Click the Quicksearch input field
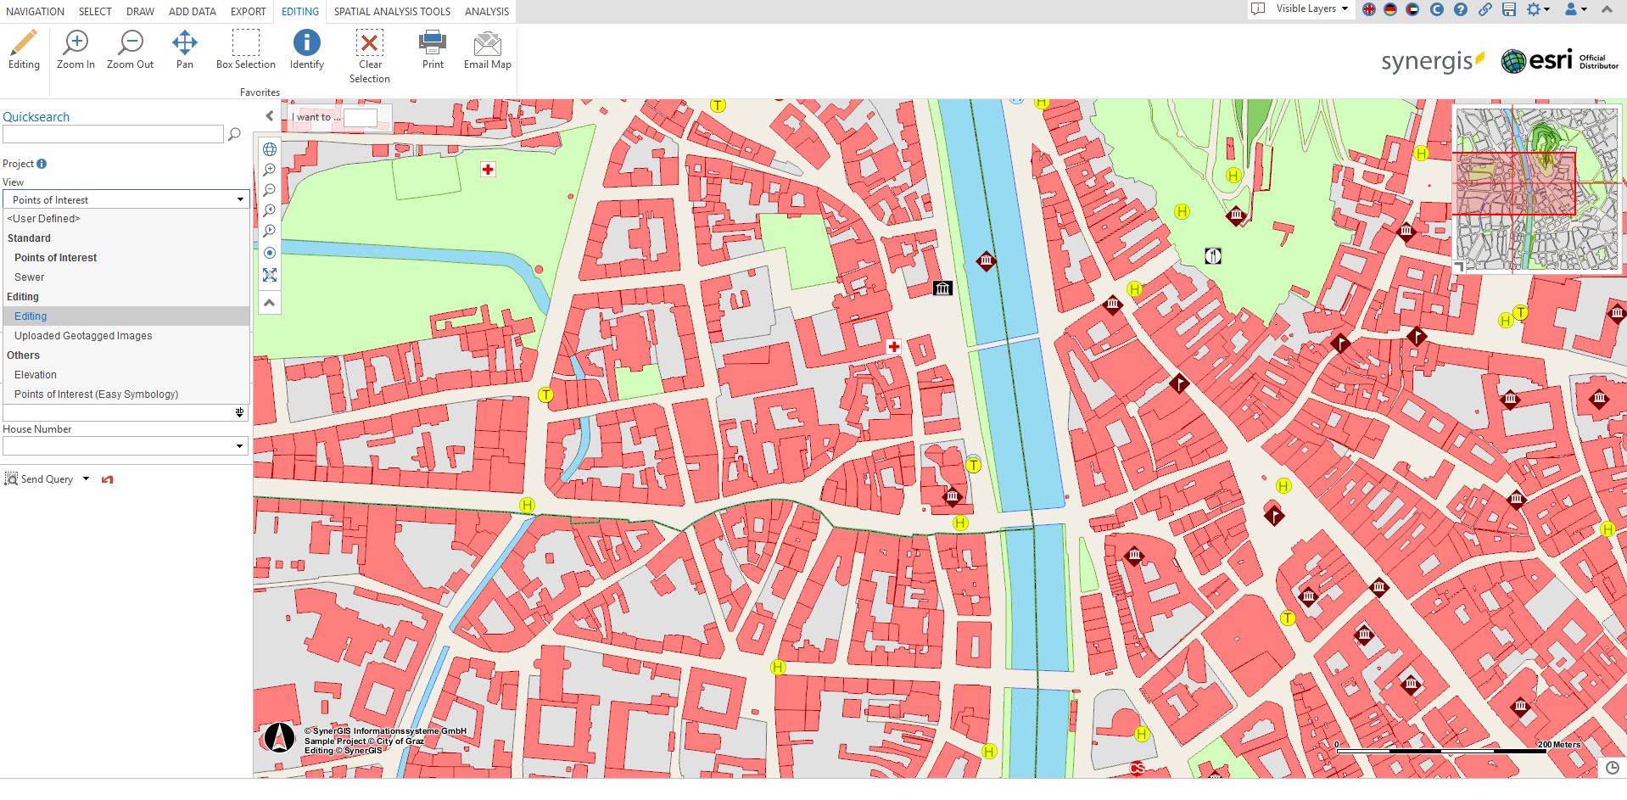The height and width of the screenshot is (800, 1627). (113, 134)
